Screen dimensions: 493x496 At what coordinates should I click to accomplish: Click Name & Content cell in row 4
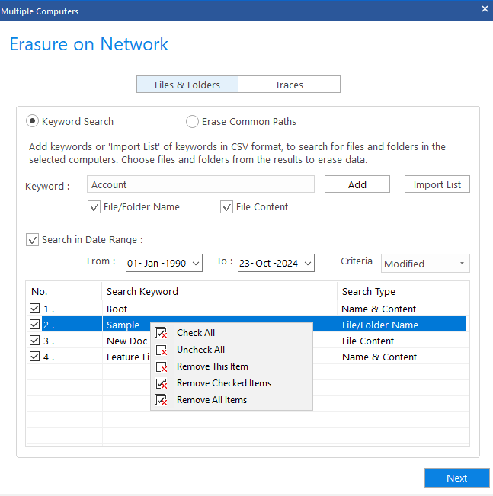click(402, 357)
